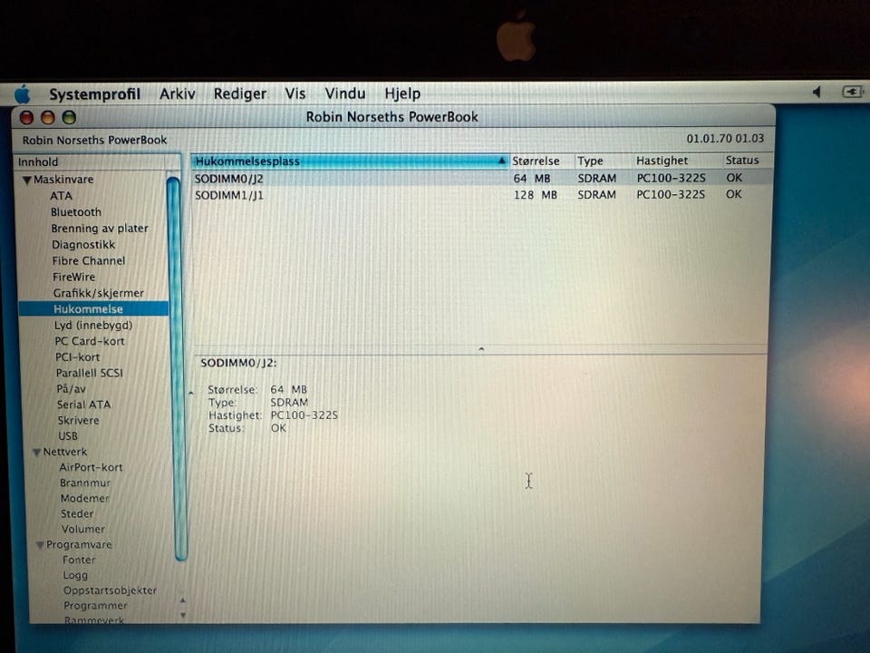Select the SODIMM0/J2 memory row
Viewport: 870px width, 653px height.
coord(481,179)
